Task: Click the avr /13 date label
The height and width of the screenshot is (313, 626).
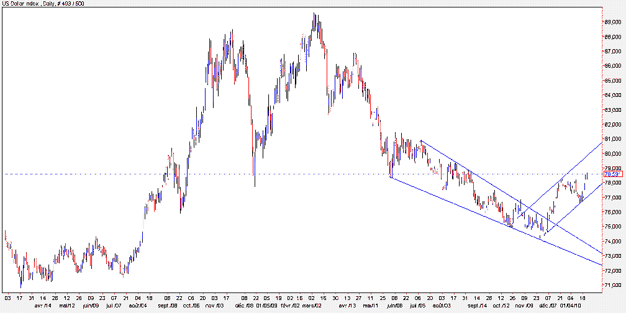Action: [347, 306]
